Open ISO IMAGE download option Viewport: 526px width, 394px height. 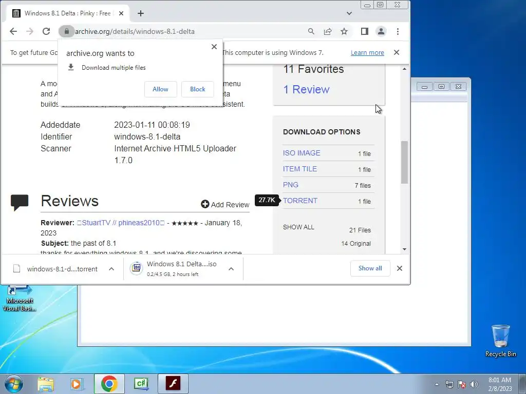302,153
